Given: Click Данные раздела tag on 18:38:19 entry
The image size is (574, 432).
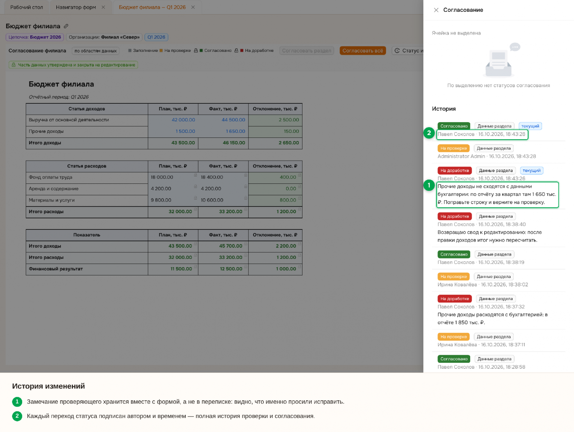Looking at the screenshot, I should pos(494,254).
